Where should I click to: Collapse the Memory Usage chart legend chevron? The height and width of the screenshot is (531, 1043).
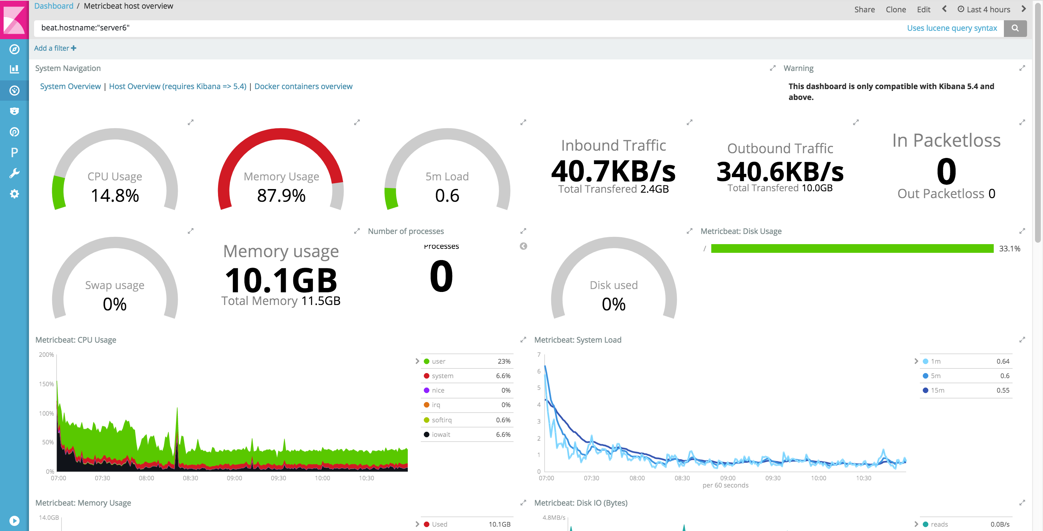418,524
